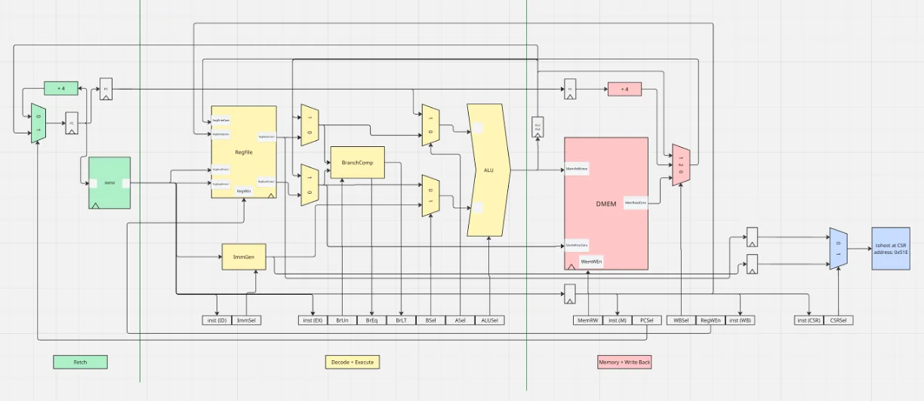Select the pink '+ 4' adder block

coord(624,88)
